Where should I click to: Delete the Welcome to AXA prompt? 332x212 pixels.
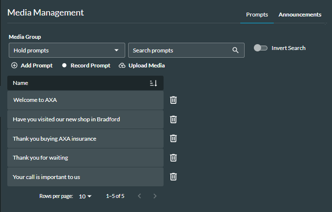173,100
